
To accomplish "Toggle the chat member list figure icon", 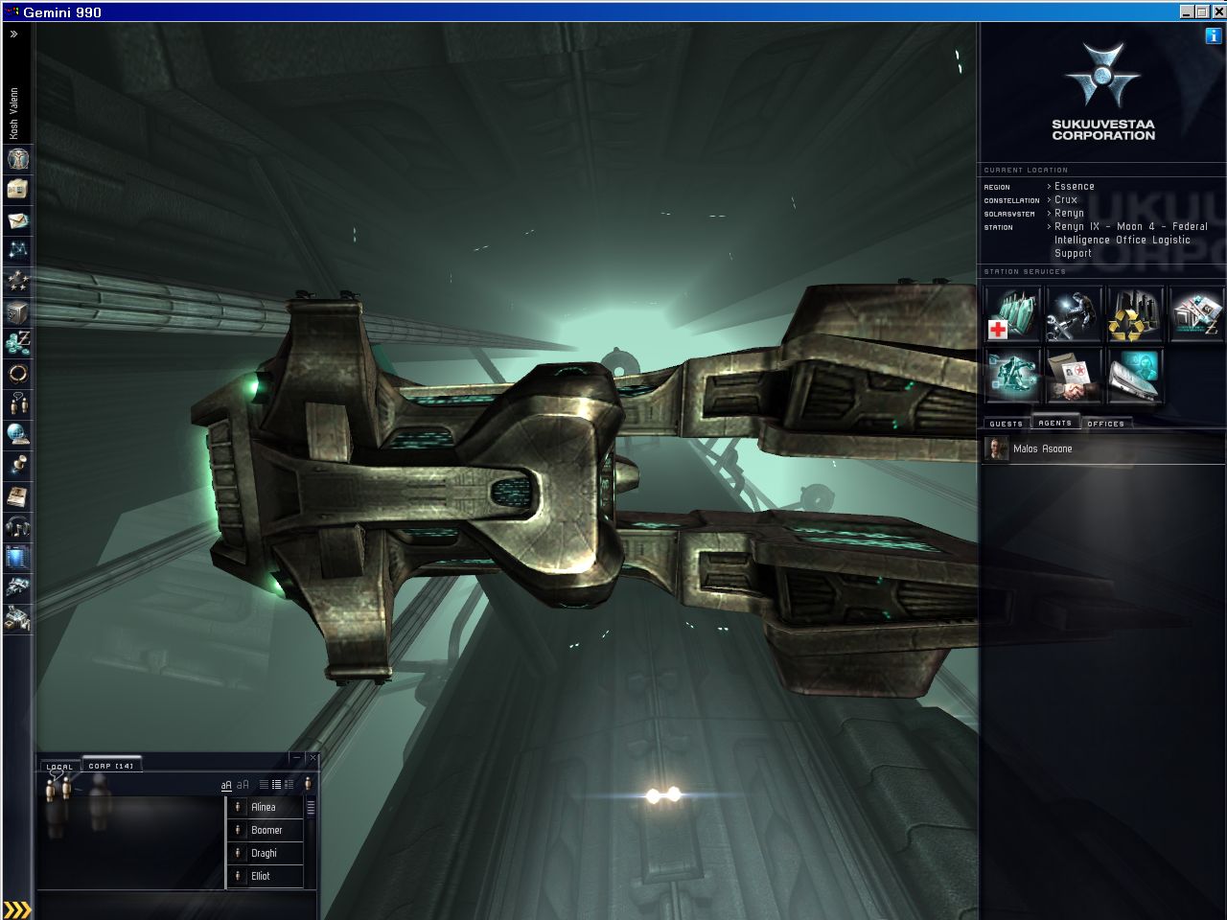I will tap(308, 784).
